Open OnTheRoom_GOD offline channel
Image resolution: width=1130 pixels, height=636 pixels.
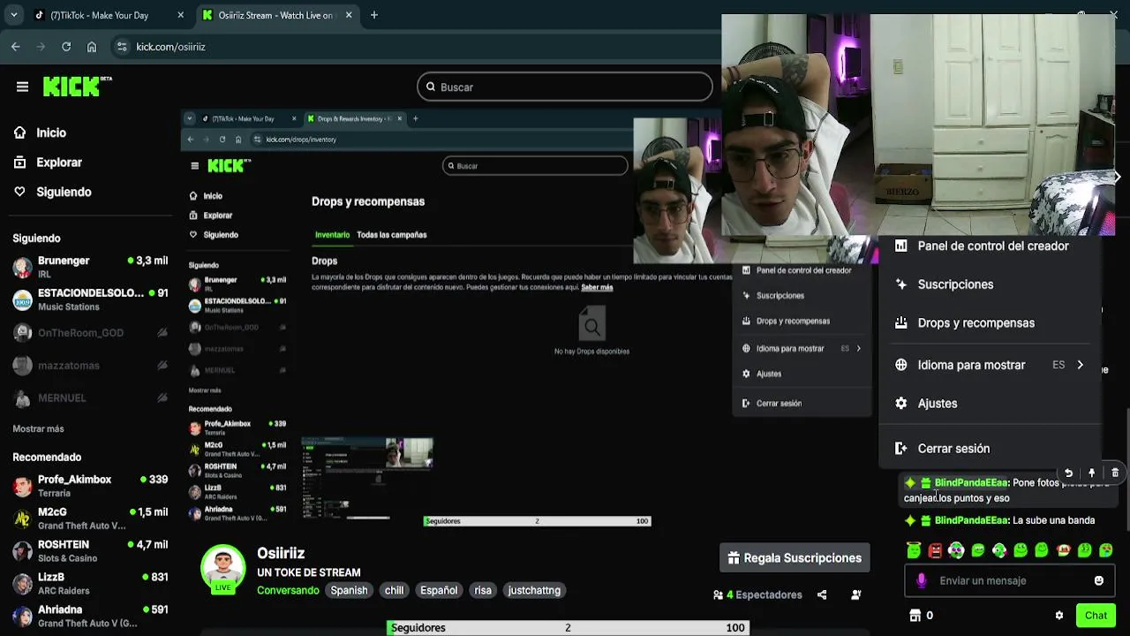point(90,333)
